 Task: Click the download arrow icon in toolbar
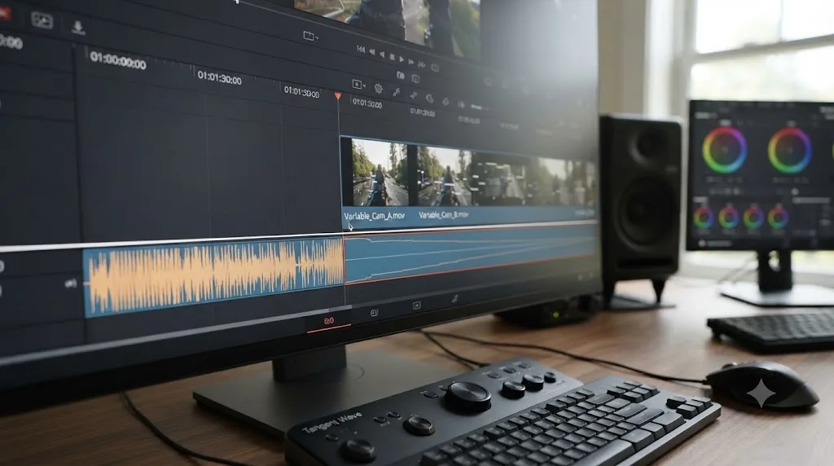(78, 28)
